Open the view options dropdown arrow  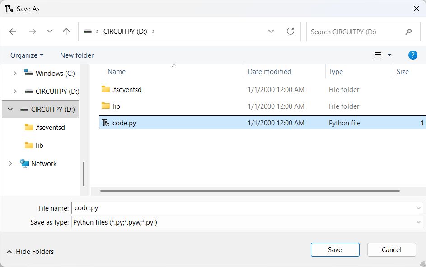[x=389, y=55]
